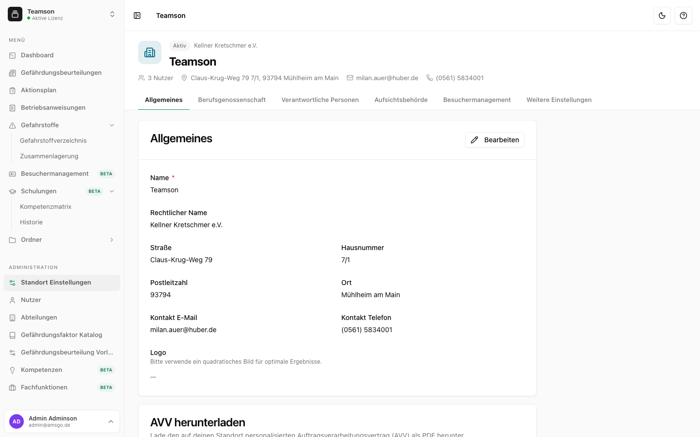Click the Abteilungen building icon

[13, 318]
